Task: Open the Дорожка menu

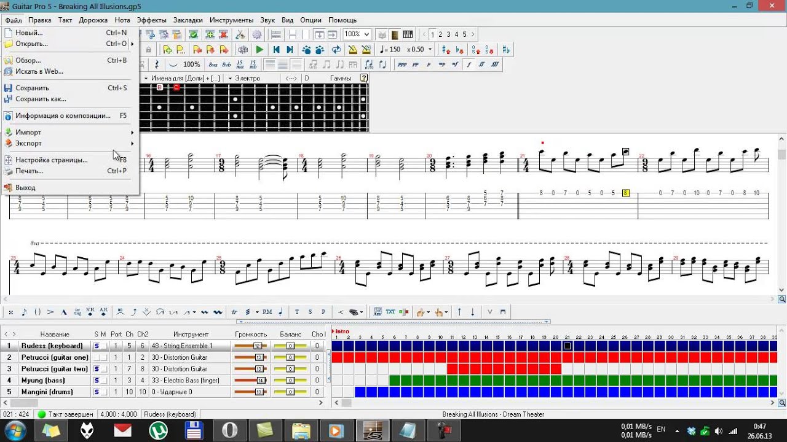Action: [x=93, y=20]
